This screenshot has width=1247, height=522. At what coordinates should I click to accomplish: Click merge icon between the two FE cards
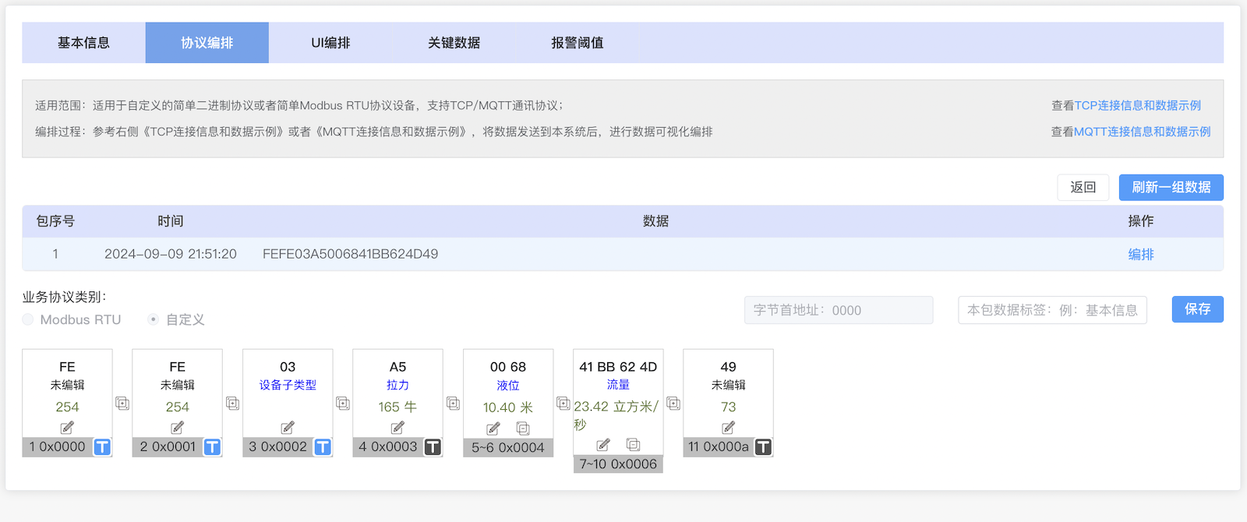tap(122, 403)
